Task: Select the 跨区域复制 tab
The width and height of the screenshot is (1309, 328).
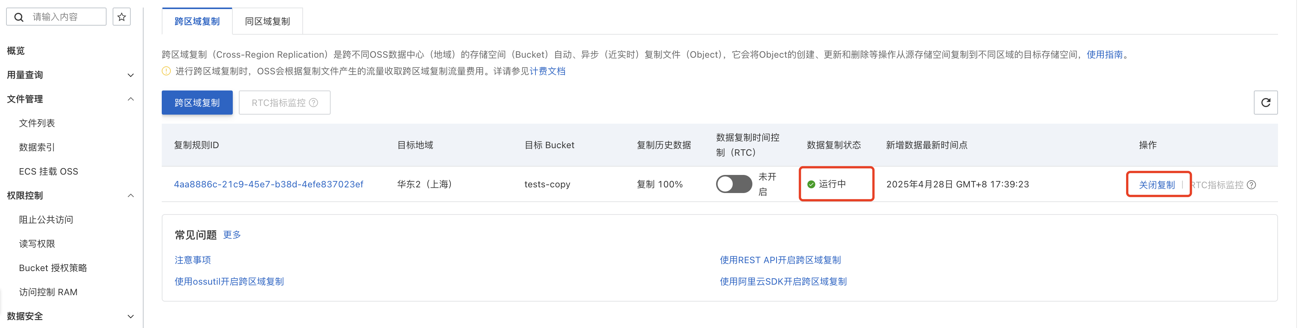Action: [x=197, y=21]
